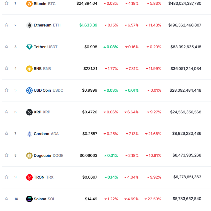Click Ethereum's green price $1,633.39
Image resolution: width=211 pixels, height=211 pixels.
(x=88, y=25)
